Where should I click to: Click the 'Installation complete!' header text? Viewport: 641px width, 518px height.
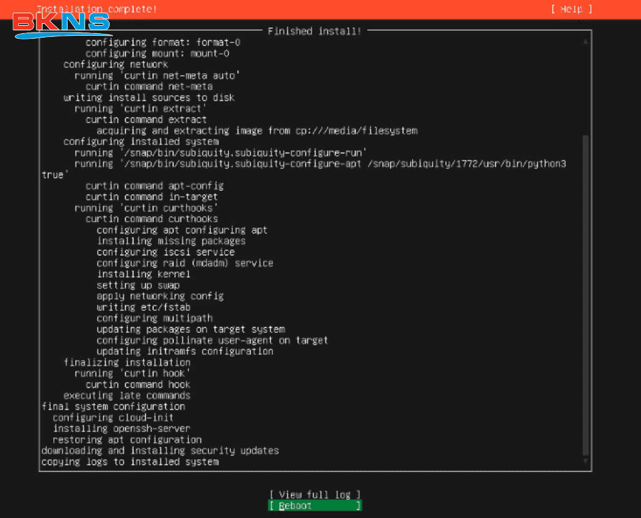point(97,9)
